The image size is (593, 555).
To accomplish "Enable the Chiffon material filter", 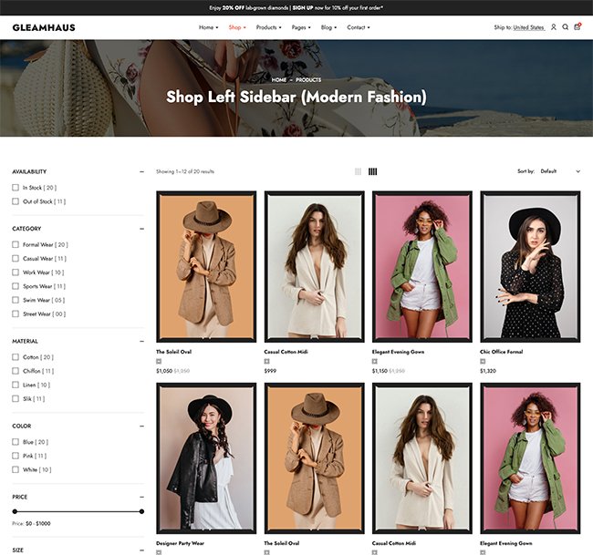I will pyautogui.click(x=16, y=371).
